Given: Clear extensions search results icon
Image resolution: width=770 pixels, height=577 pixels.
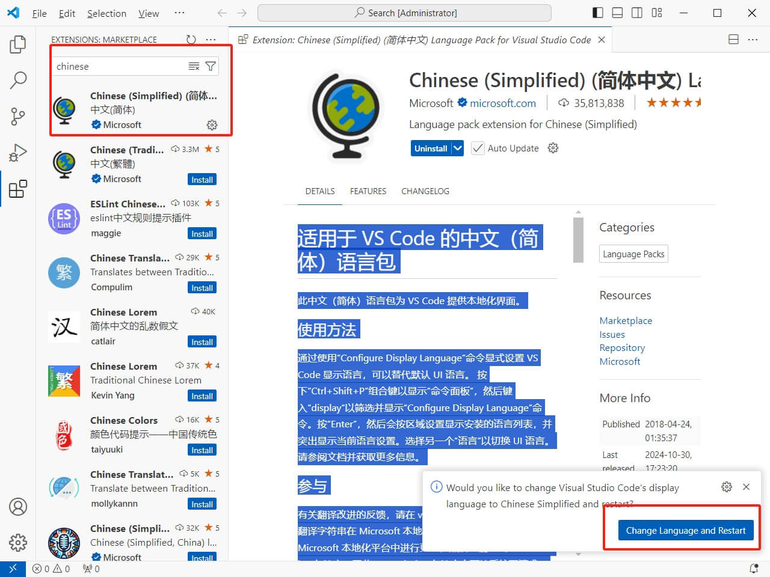Looking at the screenshot, I should click(x=194, y=66).
